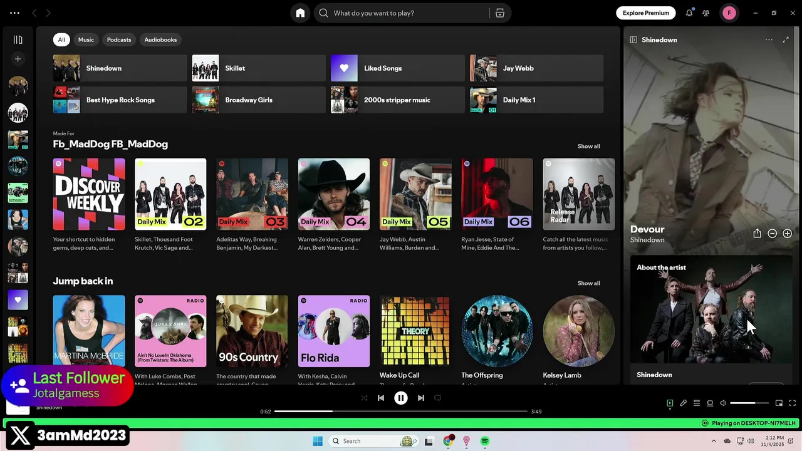The image size is (802, 451).
Task: Skip to the previous track
Action: (x=381, y=398)
